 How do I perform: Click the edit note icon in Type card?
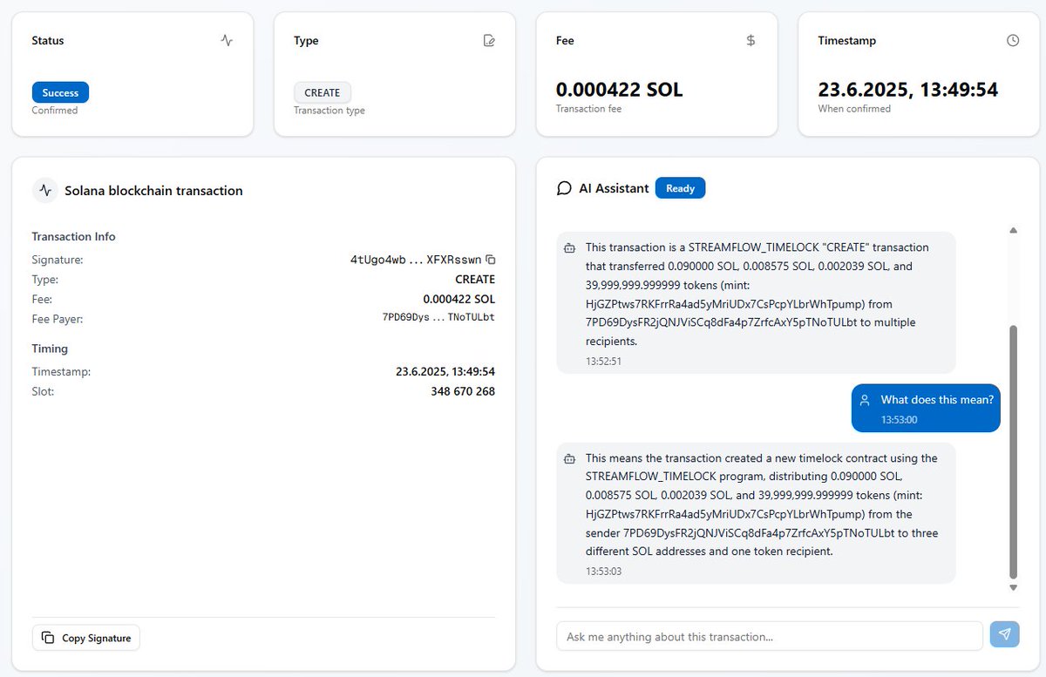[x=489, y=40]
